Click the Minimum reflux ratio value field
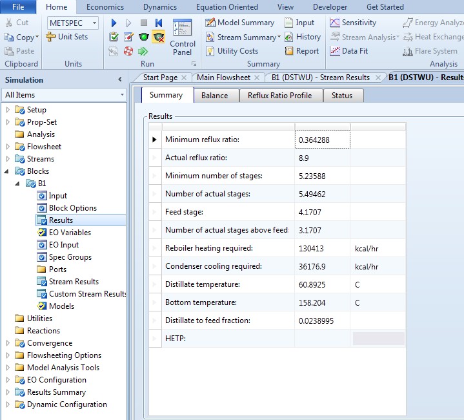Image resolution: width=464 pixels, height=420 pixels. 323,140
